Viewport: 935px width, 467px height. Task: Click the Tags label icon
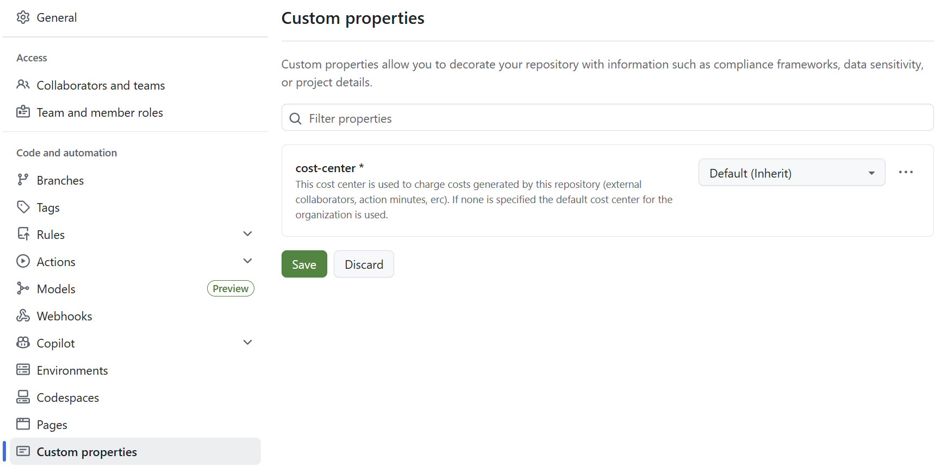coord(23,207)
